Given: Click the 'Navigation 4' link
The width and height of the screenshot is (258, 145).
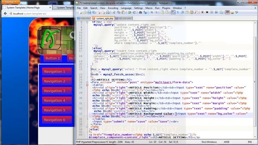Looking at the screenshot, I should coord(57,100).
